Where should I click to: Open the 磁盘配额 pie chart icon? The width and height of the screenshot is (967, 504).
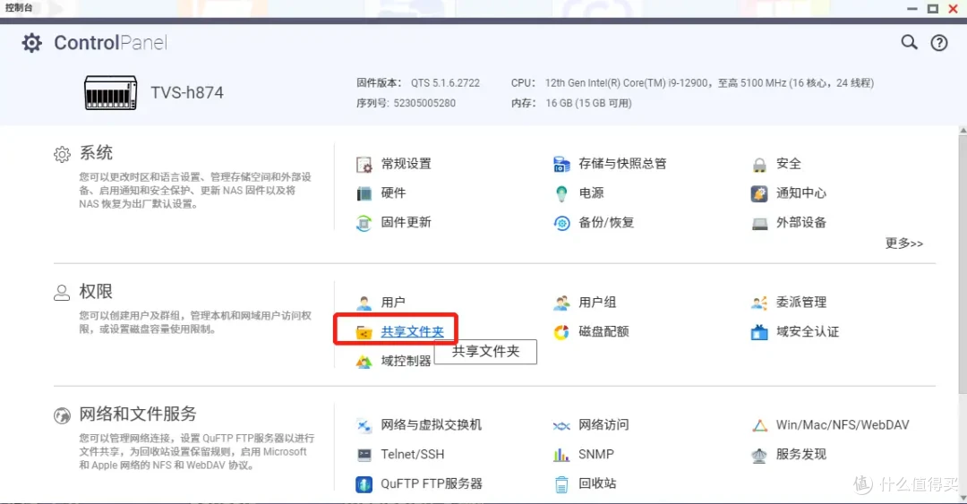click(561, 332)
